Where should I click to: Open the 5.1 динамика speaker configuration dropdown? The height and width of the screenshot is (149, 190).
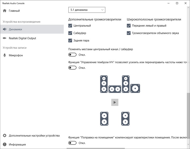[x=87, y=10]
